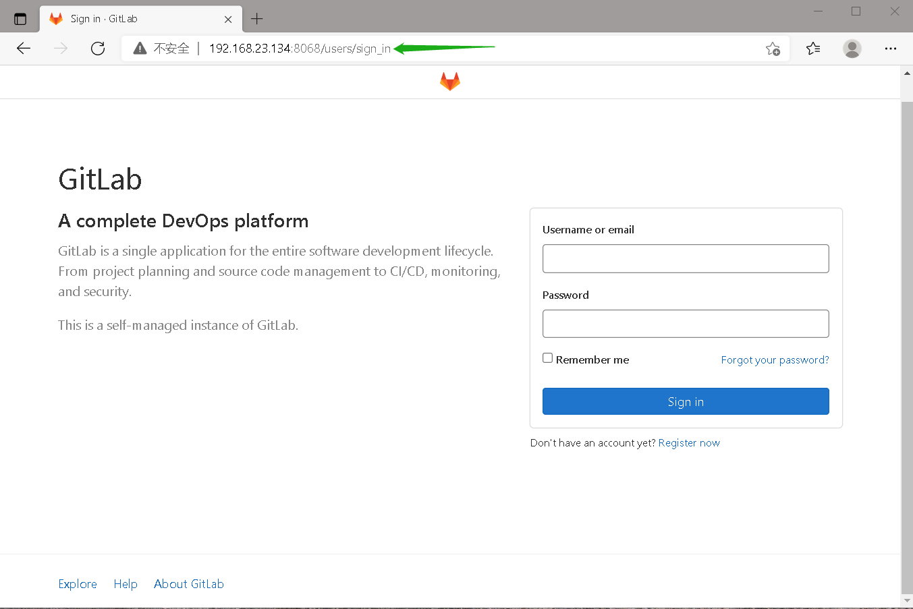Open the favorites list icon
This screenshot has width=913, height=609.
point(813,48)
